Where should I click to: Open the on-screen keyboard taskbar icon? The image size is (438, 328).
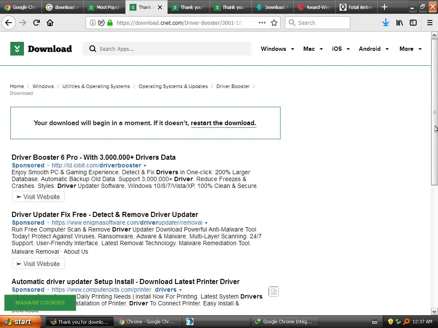(375, 322)
